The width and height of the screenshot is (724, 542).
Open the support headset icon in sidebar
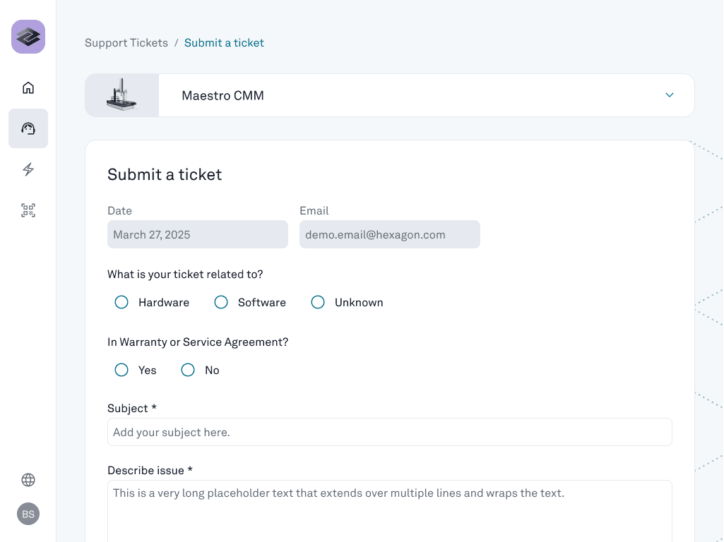(x=28, y=128)
